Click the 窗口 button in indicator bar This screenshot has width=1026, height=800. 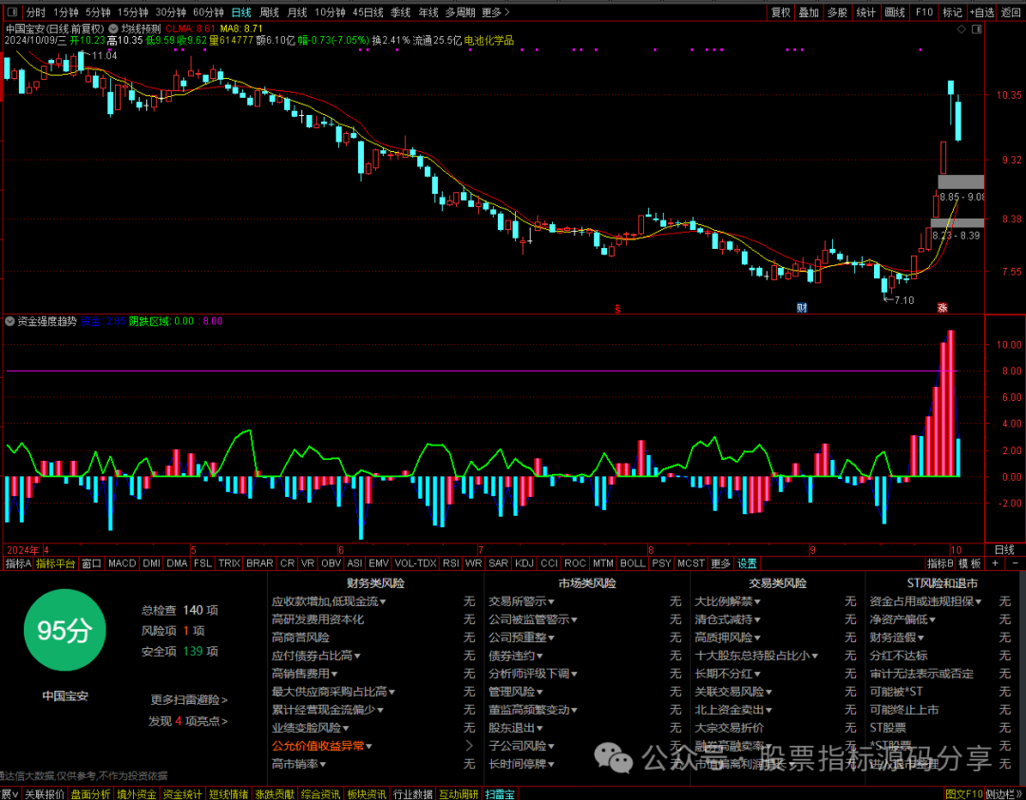(91, 563)
